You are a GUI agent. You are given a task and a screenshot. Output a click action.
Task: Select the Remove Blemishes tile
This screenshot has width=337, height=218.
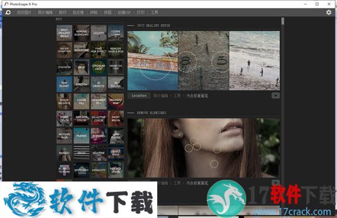pyautogui.click(x=81, y=33)
